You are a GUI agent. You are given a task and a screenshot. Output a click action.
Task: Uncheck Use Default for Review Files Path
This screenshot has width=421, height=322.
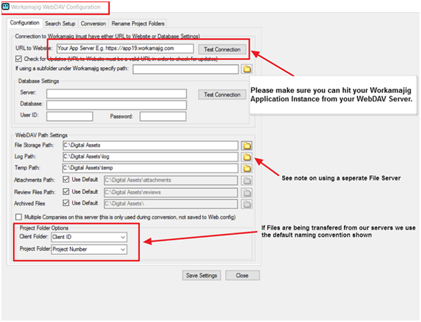click(x=66, y=191)
